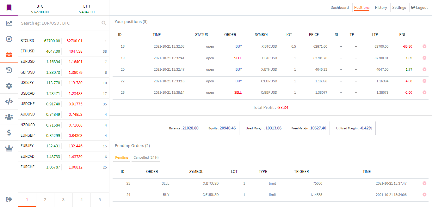Click the Balance value 21028.80
The height and width of the screenshot is (207, 432).
click(x=190, y=128)
